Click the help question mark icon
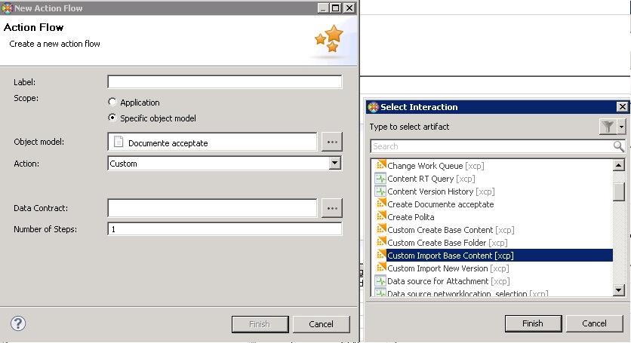The height and width of the screenshot is (343, 631). [18, 323]
